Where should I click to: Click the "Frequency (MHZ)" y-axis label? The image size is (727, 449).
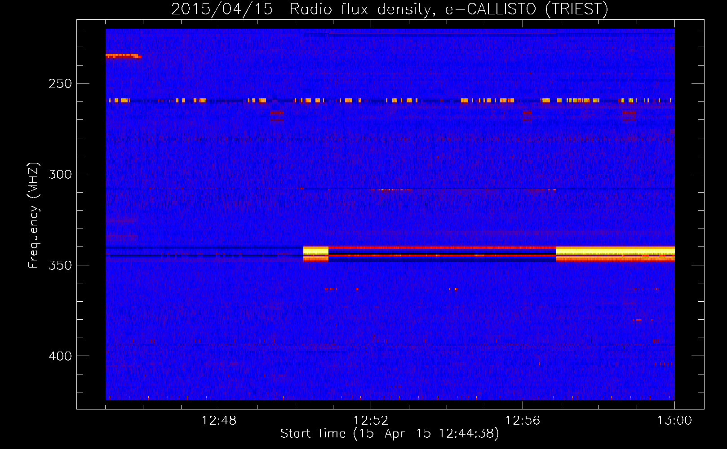[x=34, y=216]
